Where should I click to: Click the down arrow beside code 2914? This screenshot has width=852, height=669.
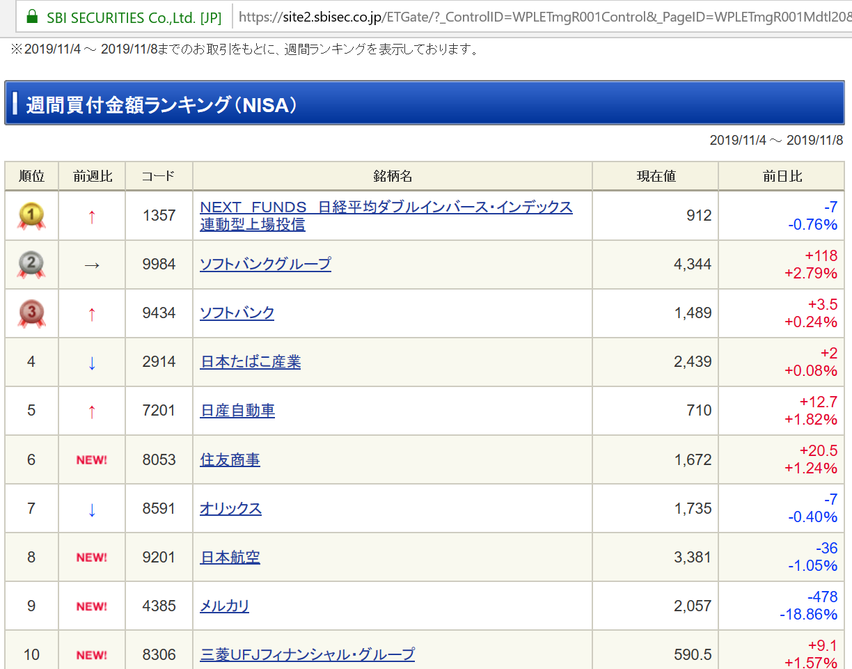coord(92,363)
